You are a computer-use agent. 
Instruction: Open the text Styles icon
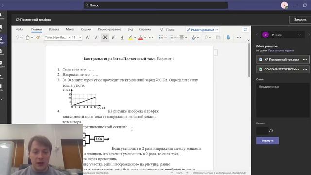tap(194, 37)
